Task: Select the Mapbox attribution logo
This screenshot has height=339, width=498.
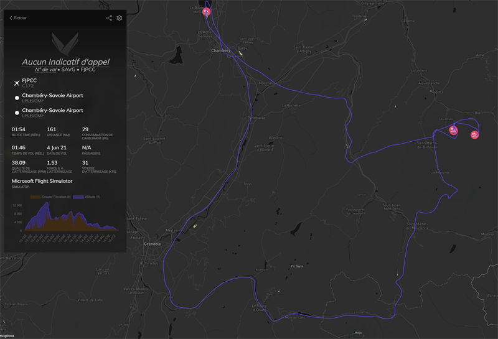Action: pyautogui.click(x=7, y=336)
